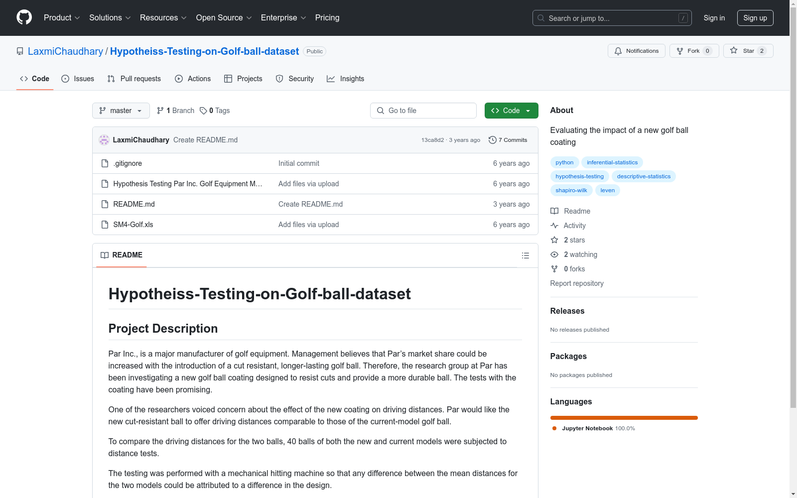Click the book icon on the README tab
The image size is (797, 498).
pos(105,255)
